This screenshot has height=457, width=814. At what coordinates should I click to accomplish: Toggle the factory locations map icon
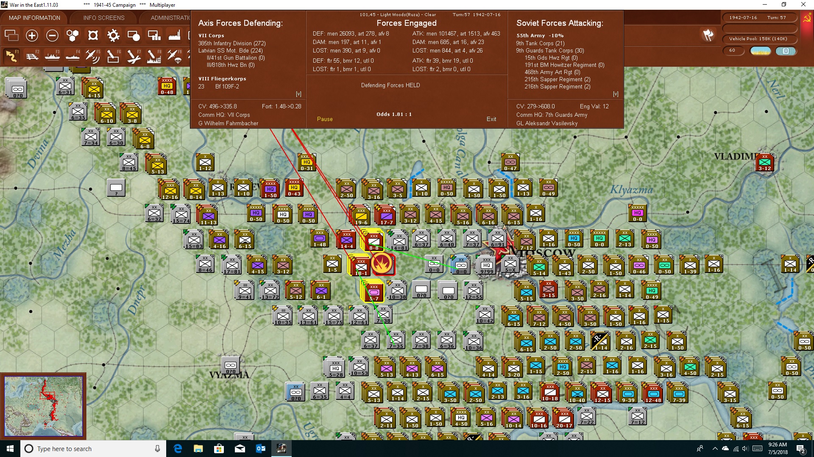click(x=174, y=36)
